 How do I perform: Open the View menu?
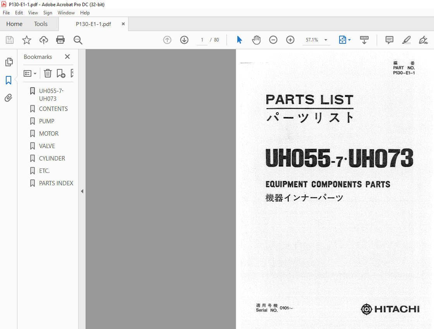(33, 13)
